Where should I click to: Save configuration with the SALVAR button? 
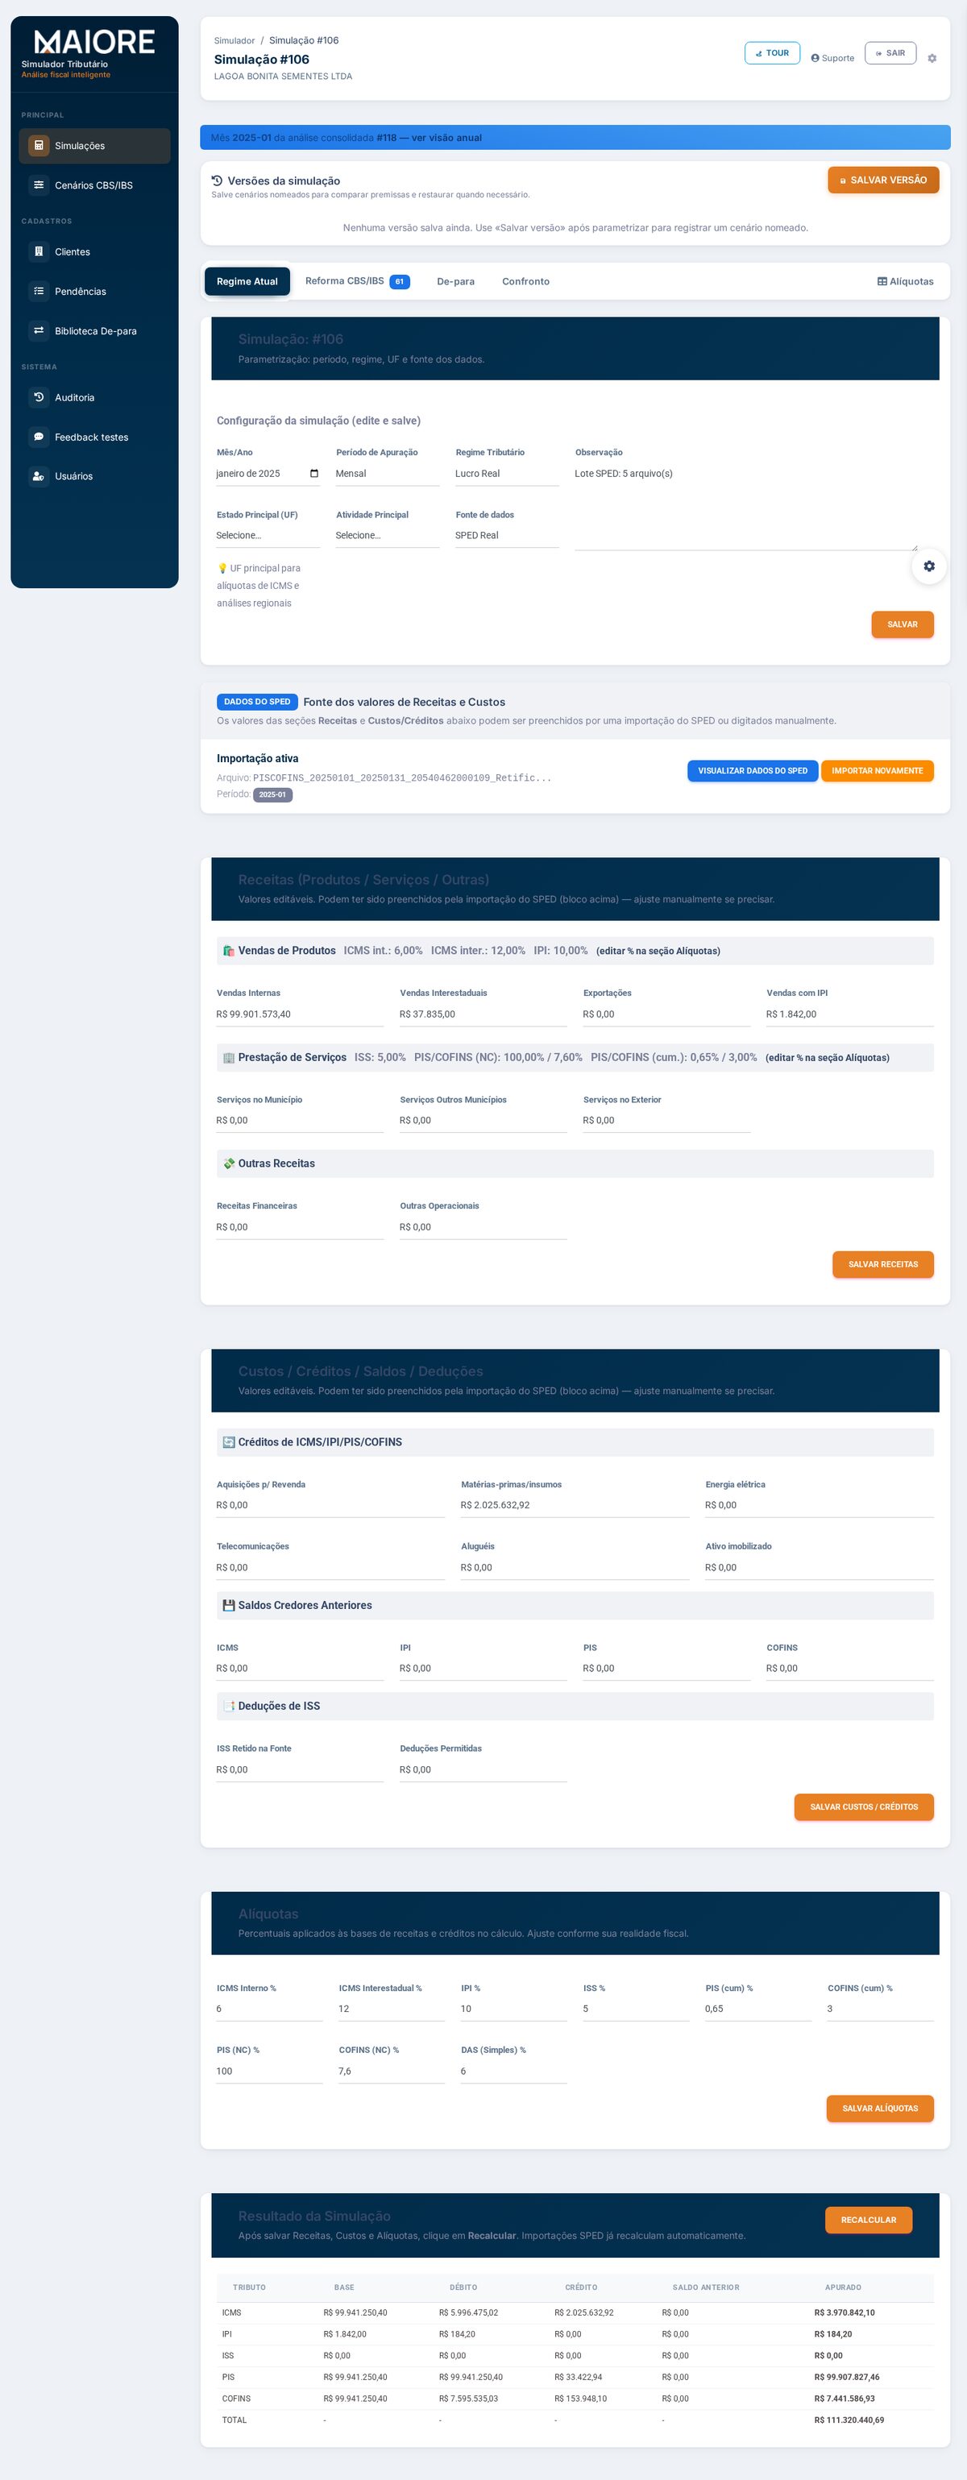point(903,624)
